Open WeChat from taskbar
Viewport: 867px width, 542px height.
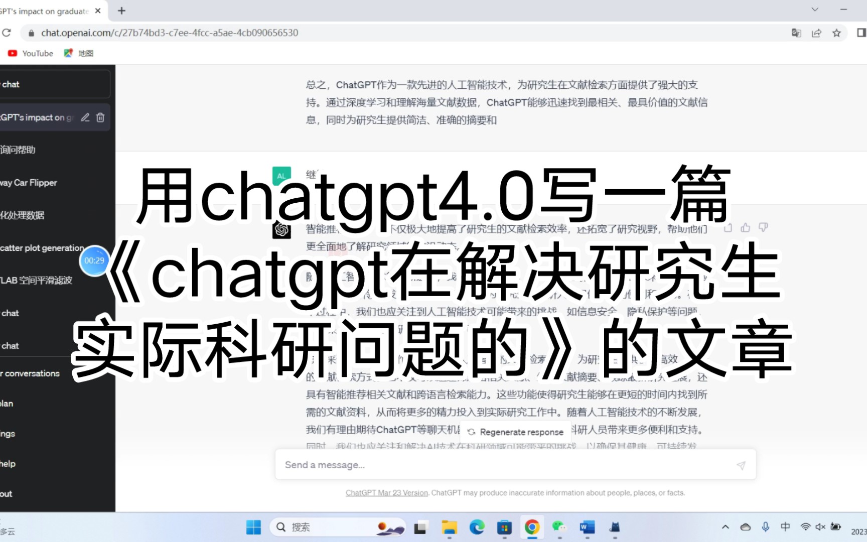point(559,527)
